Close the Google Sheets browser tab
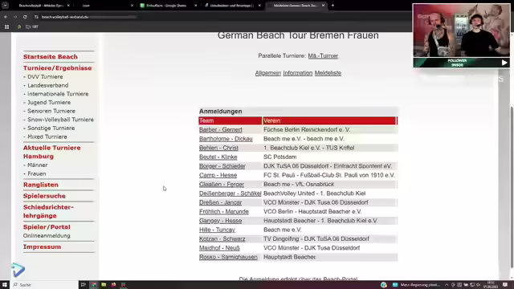 (x=196, y=6)
